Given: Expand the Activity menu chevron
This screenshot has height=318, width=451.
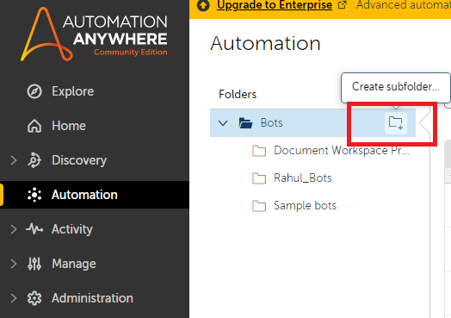Looking at the screenshot, I should (x=13, y=229).
